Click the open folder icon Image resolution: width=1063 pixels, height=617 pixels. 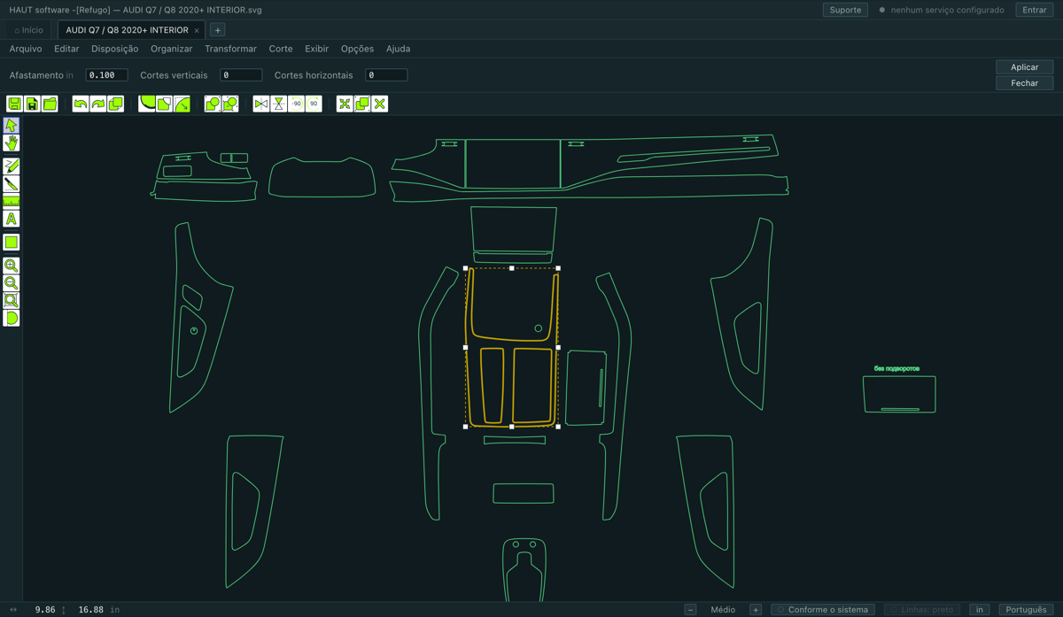50,104
